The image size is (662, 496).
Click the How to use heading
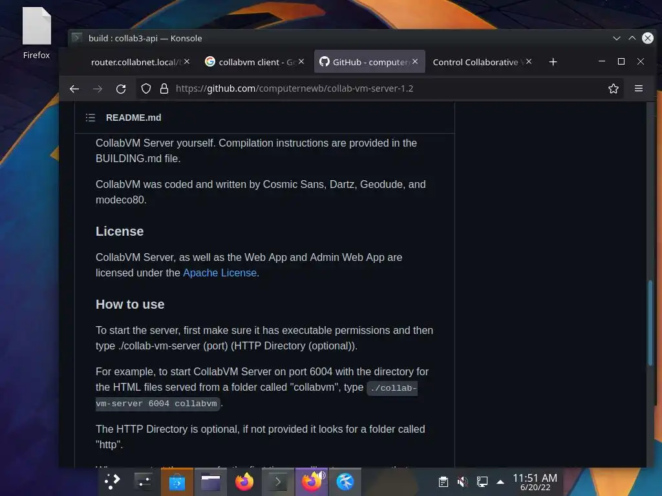point(130,305)
